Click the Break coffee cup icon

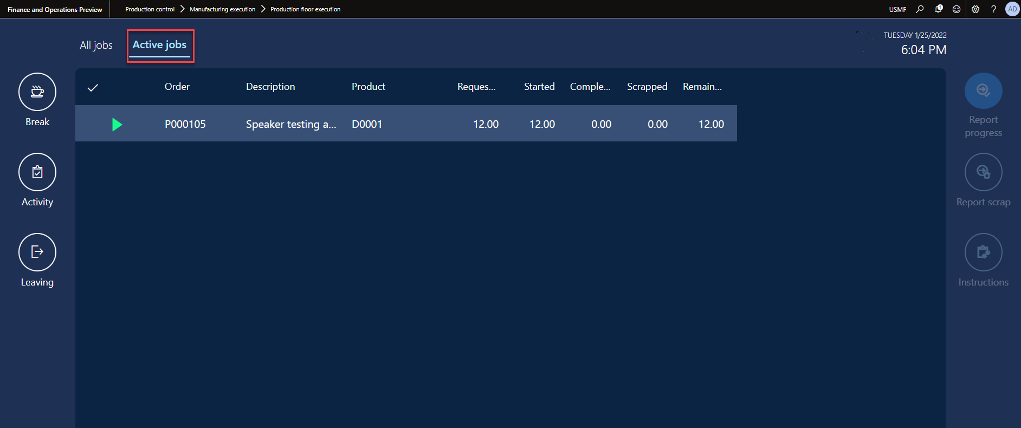[x=37, y=92]
